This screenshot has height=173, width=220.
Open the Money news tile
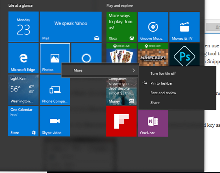(x=122, y=91)
